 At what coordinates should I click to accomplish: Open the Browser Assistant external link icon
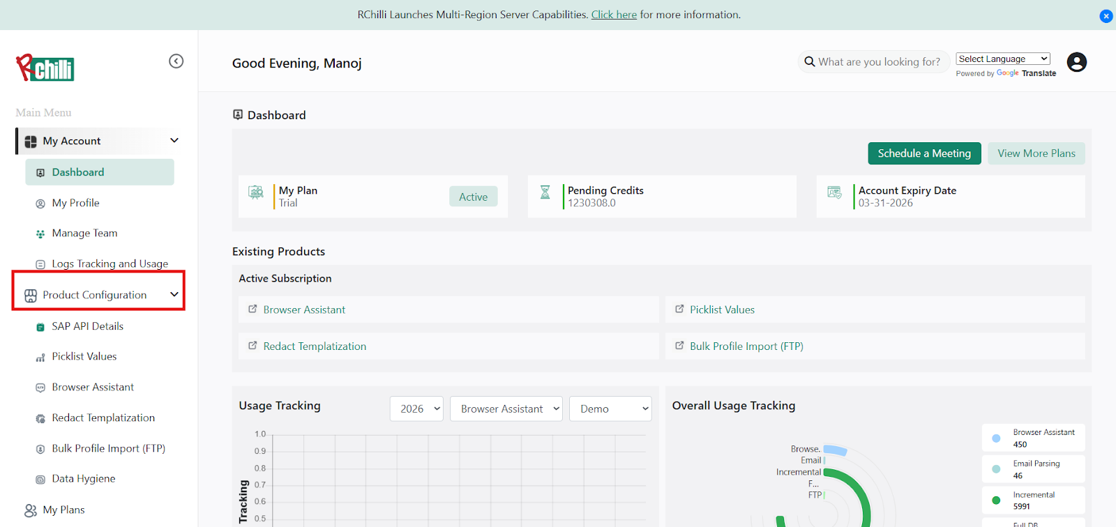coord(252,309)
